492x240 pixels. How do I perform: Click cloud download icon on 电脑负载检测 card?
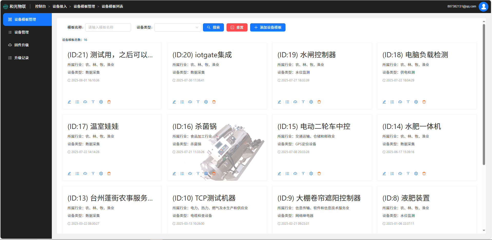pos(400,102)
